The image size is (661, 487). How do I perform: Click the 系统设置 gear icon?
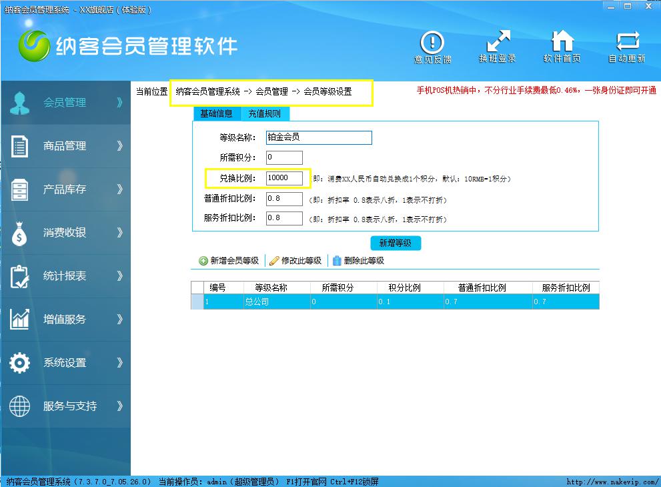pyautogui.click(x=20, y=363)
